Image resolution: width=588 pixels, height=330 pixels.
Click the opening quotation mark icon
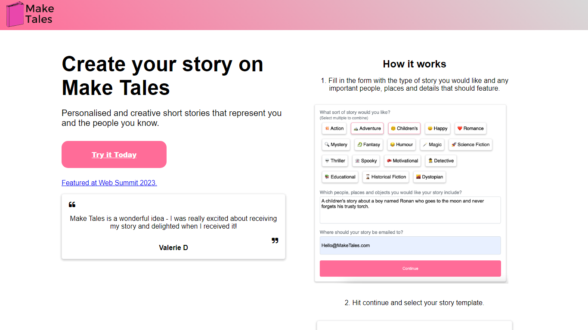(x=72, y=205)
